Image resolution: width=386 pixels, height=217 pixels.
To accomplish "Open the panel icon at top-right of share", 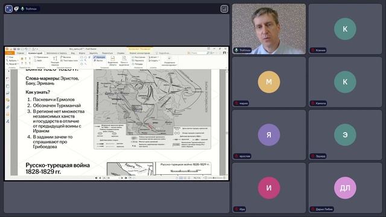I will [x=224, y=9].
